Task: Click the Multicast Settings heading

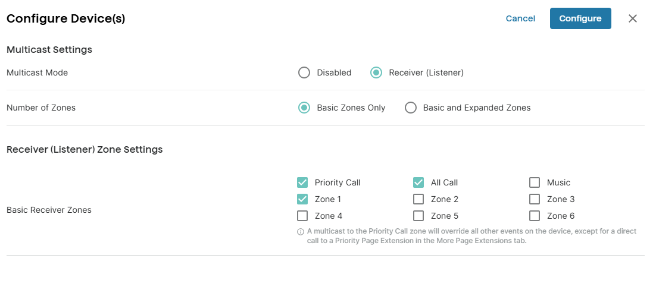Action: 49,50
